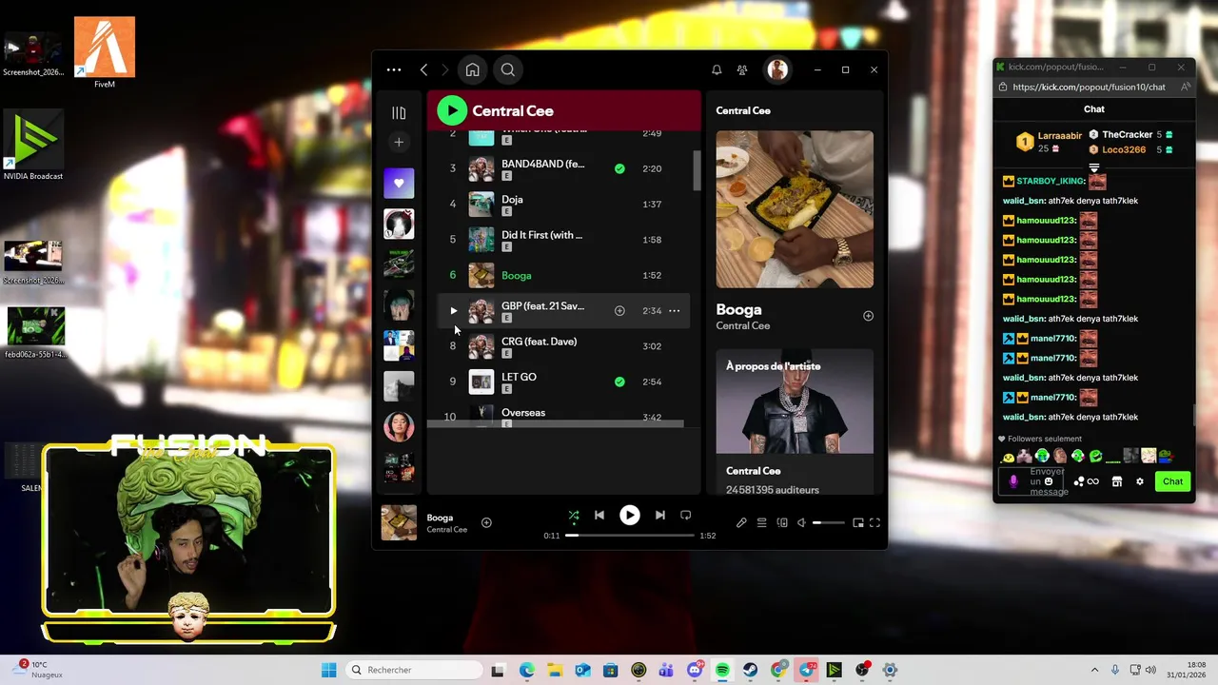Play GBP with the row play arrow

[x=453, y=310]
